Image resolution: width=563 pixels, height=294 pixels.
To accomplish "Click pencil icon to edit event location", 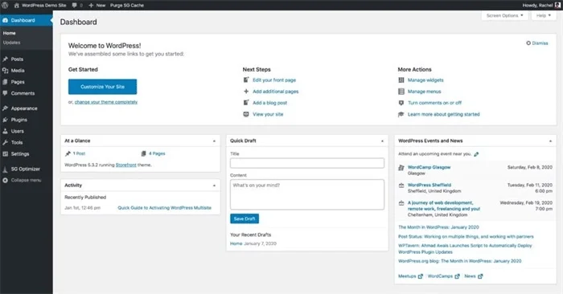I will point(476,154).
